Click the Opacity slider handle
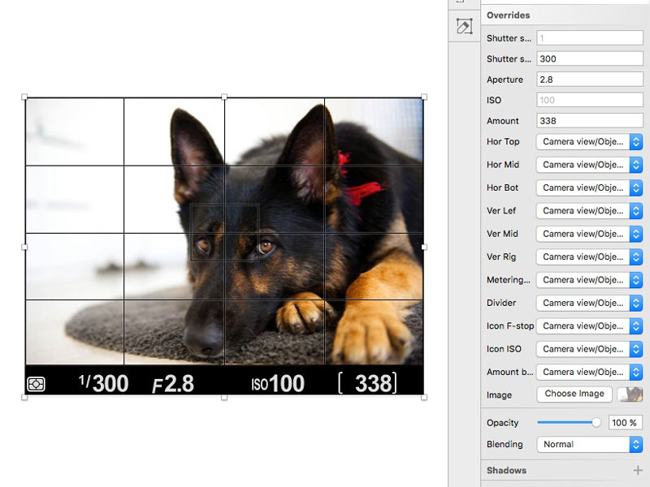650x487 pixels. point(594,422)
